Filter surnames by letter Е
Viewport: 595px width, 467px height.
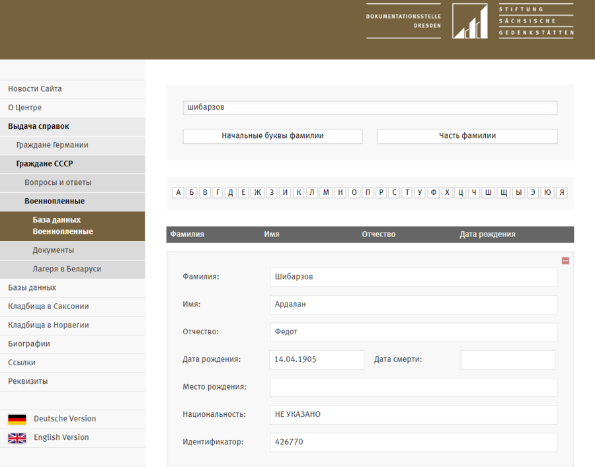pos(243,193)
